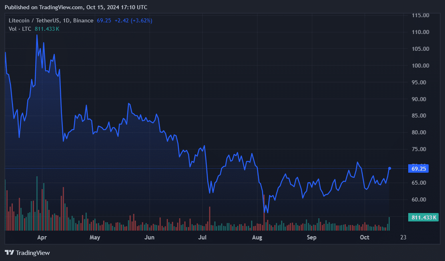Click the 115.00 price scale label
Viewport: 445px width, 261px height.
coord(420,15)
